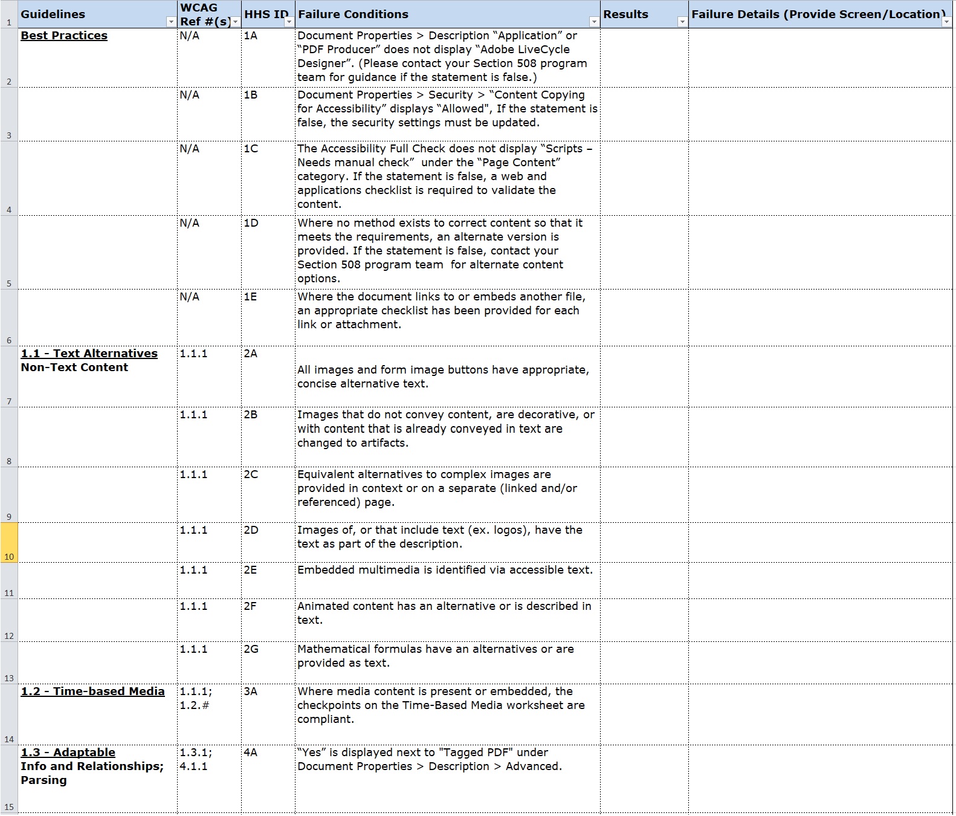Select the 1.1.1 cell in row 2A
Screen dimensions: 956x816
click(209, 377)
